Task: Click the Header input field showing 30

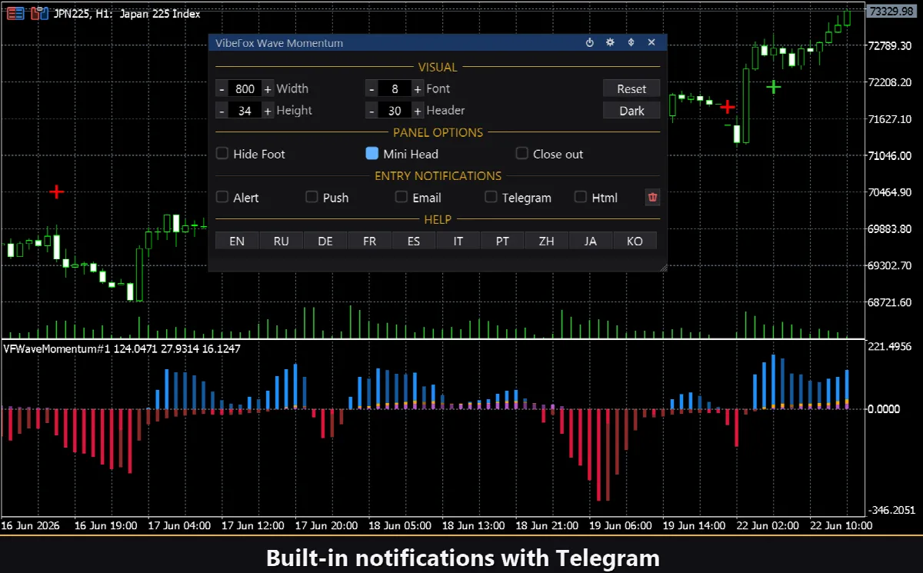Action: pos(395,111)
